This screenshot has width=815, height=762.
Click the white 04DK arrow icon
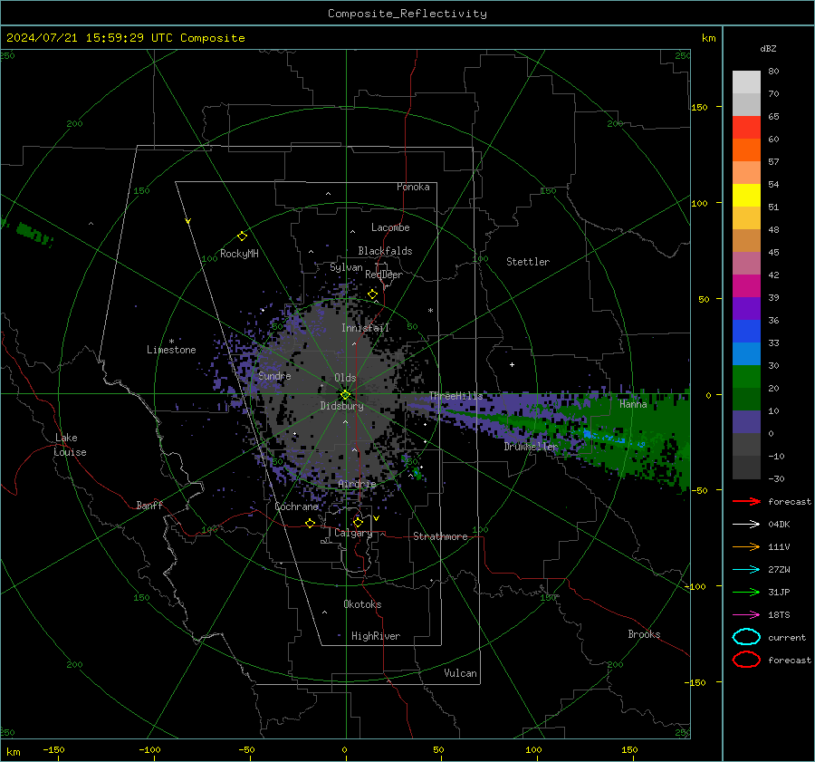746,524
